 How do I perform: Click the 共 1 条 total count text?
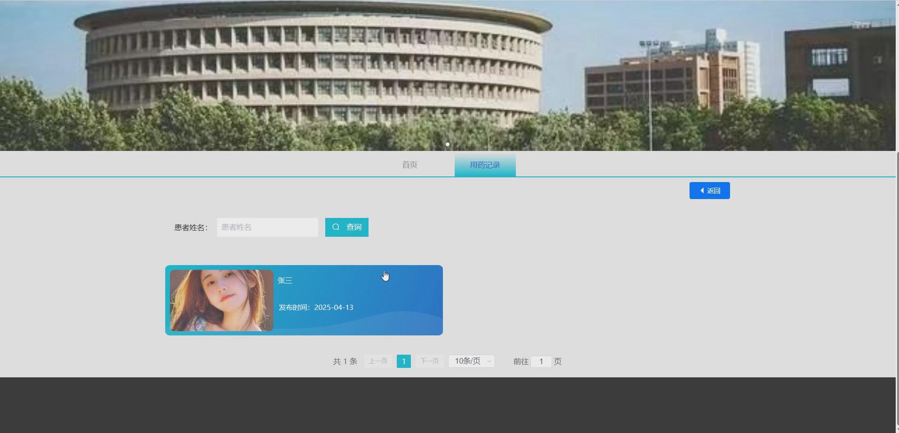pyautogui.click(x=345, y=361)
